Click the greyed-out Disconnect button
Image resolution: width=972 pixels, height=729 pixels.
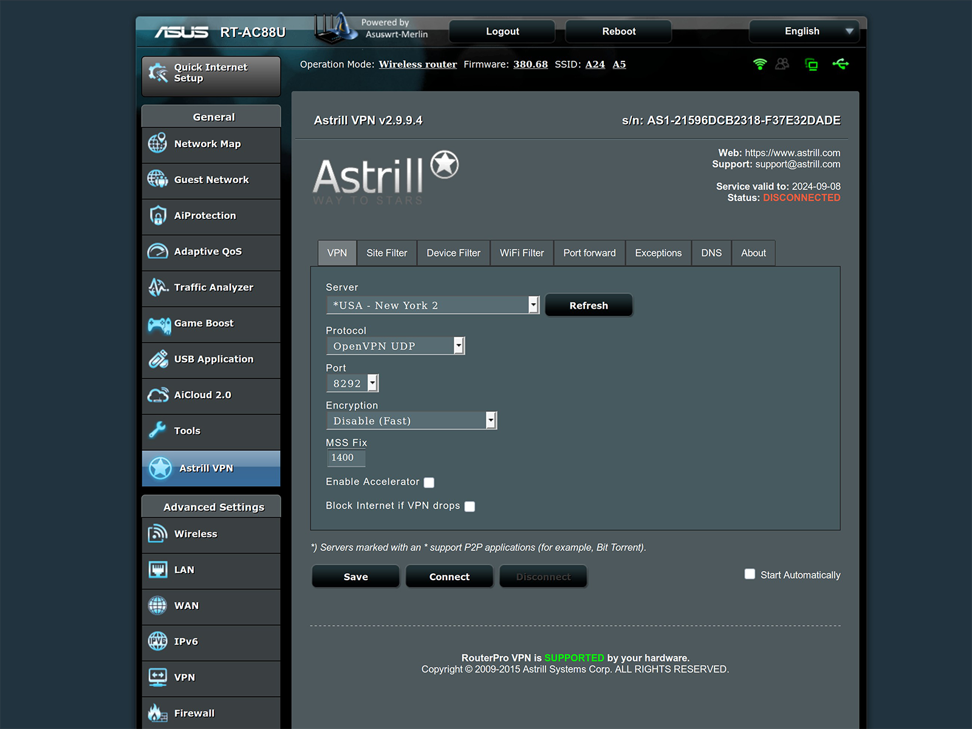click(x=543, y=577)
